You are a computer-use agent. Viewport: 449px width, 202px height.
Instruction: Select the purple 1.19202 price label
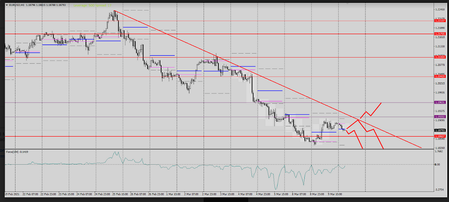(x=440, y=117)
